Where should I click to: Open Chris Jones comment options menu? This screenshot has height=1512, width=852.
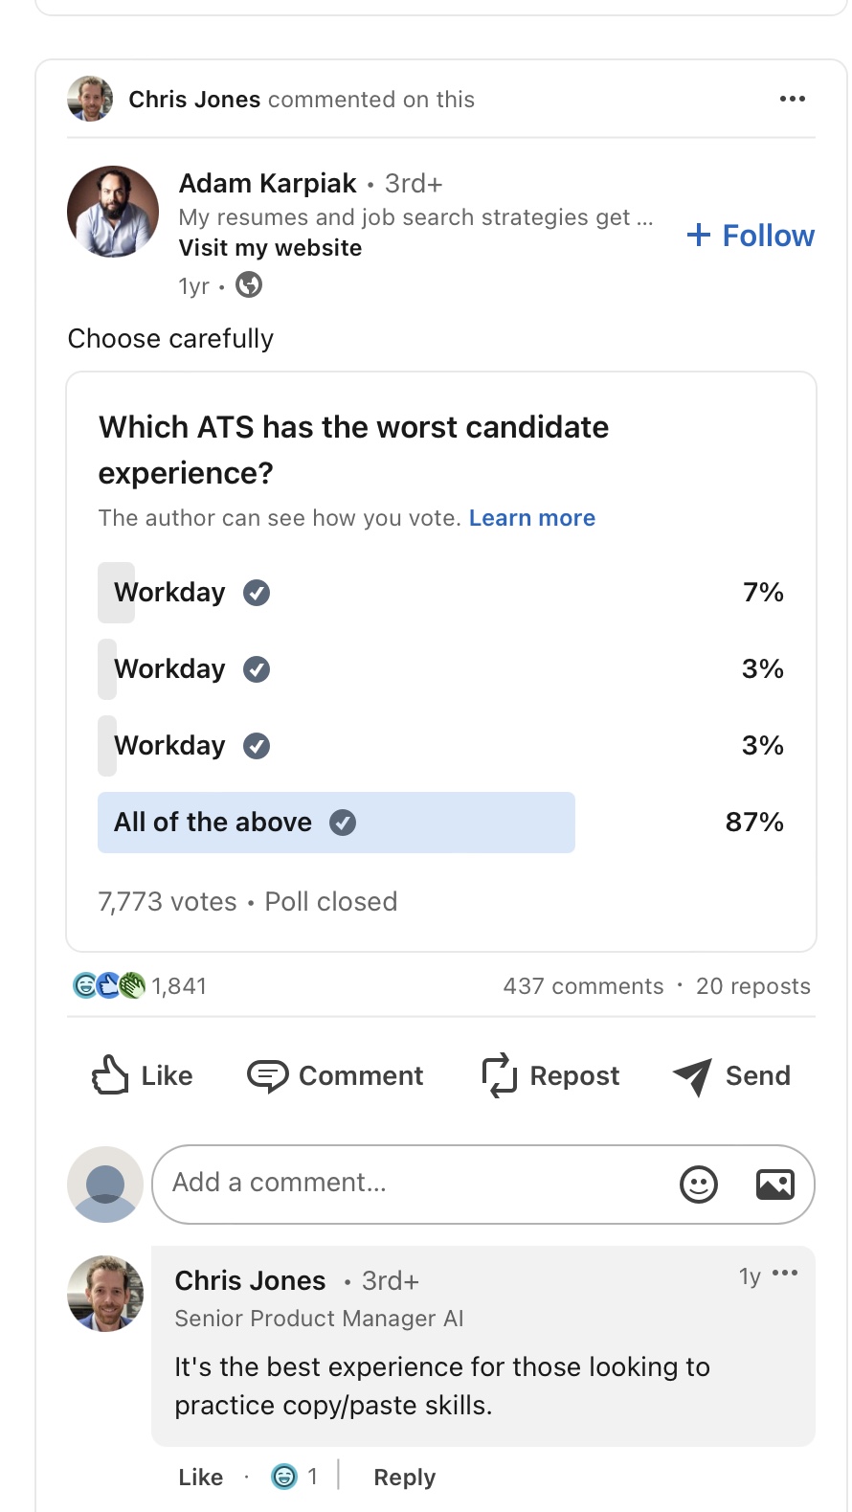tap(785, 1274)
